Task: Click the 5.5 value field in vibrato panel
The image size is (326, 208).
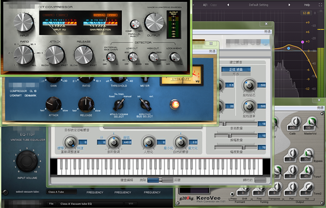Action: [x=230, y=85]
